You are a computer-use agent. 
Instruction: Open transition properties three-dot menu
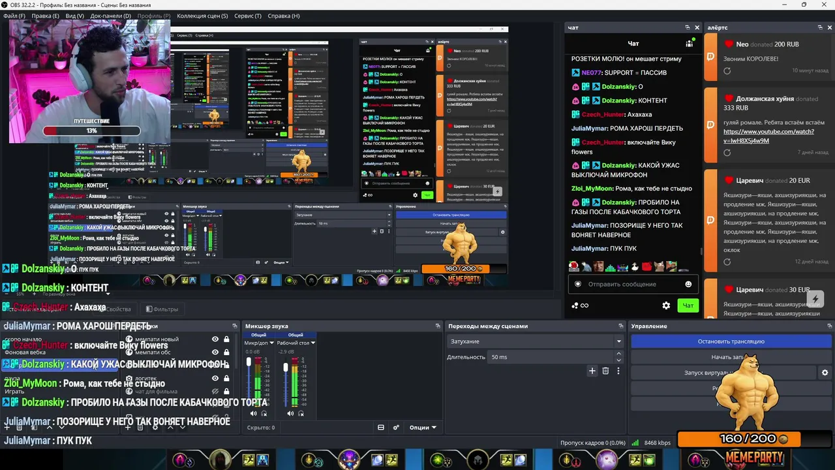coord(618,371)
